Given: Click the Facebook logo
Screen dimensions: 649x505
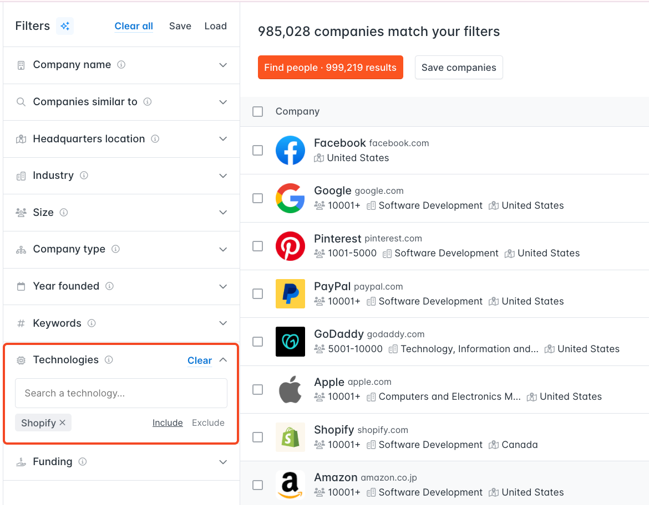Looking at the screenshot, I should pos(290,151).
